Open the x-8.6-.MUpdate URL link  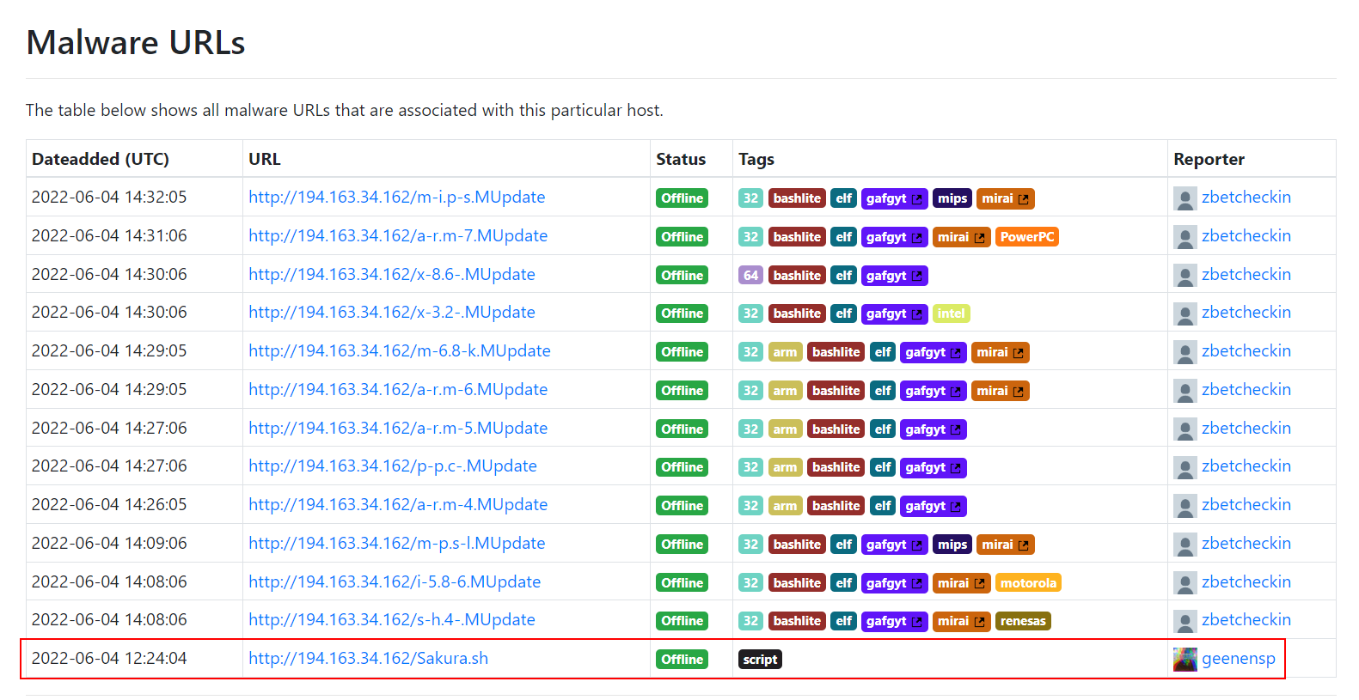click(x=392, y=274)
